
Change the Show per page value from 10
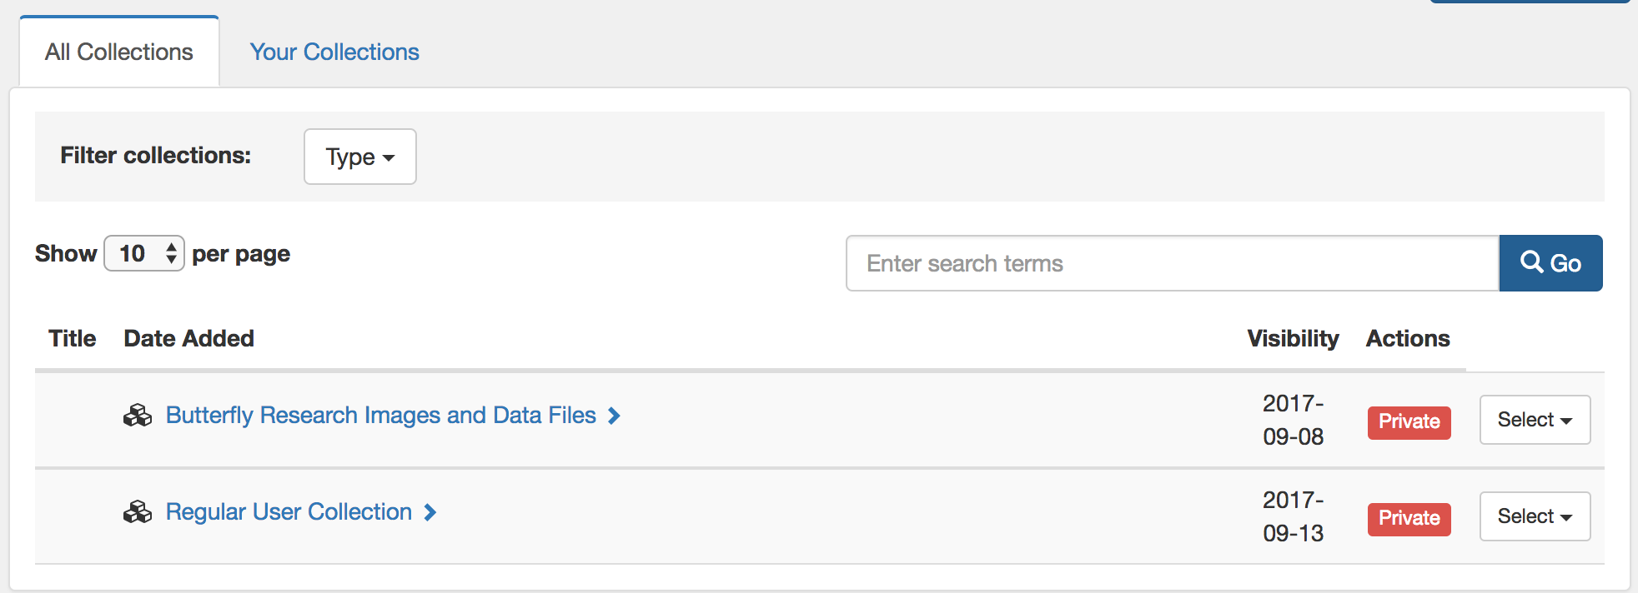(143, 253)
